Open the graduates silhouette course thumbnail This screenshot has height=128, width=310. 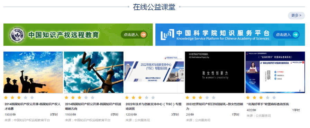pyautogui.click(x=33, y=72)
